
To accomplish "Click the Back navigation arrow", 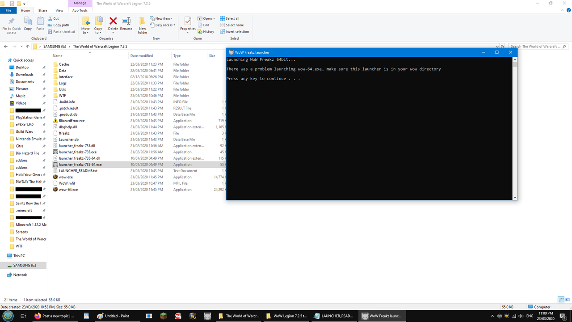I will [6, 47].
